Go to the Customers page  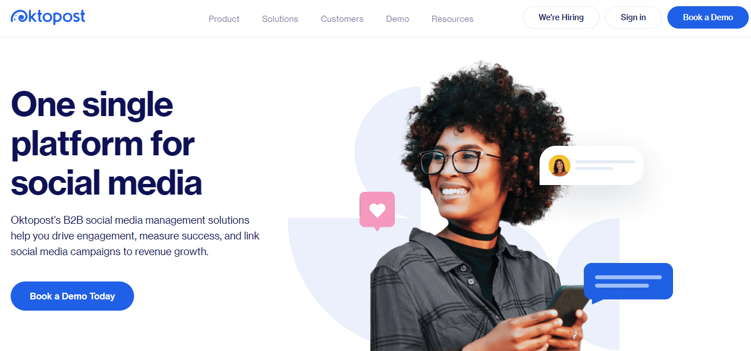click(342, 19)
